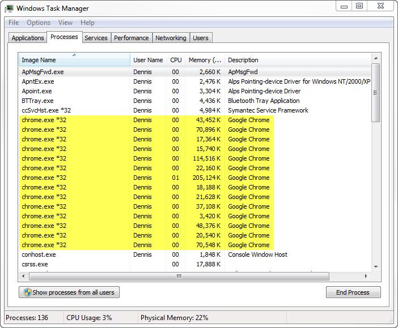Maximize the Task Manager window

pyautogui.click(x=359, y=6)
